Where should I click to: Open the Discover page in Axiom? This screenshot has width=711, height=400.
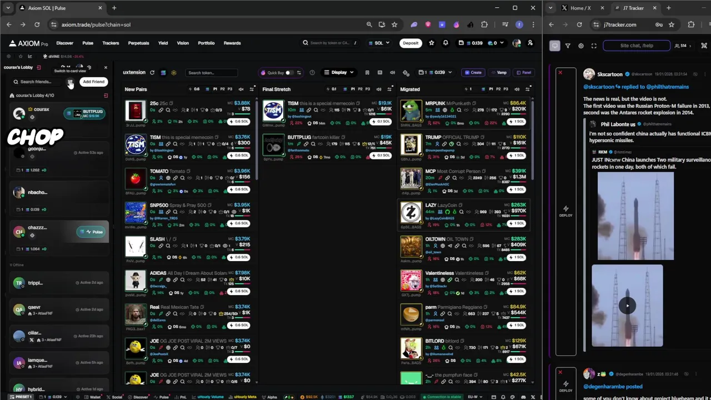(x=64, y=43)
